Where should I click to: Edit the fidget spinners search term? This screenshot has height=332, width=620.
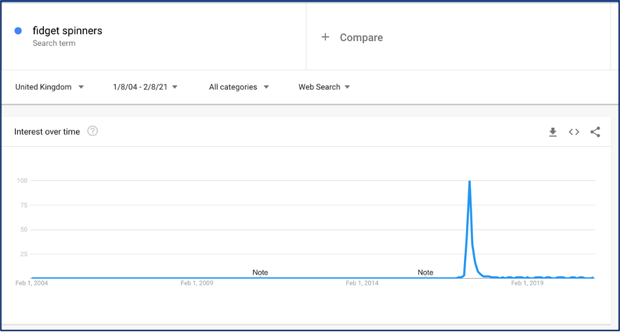click(68, 31)
